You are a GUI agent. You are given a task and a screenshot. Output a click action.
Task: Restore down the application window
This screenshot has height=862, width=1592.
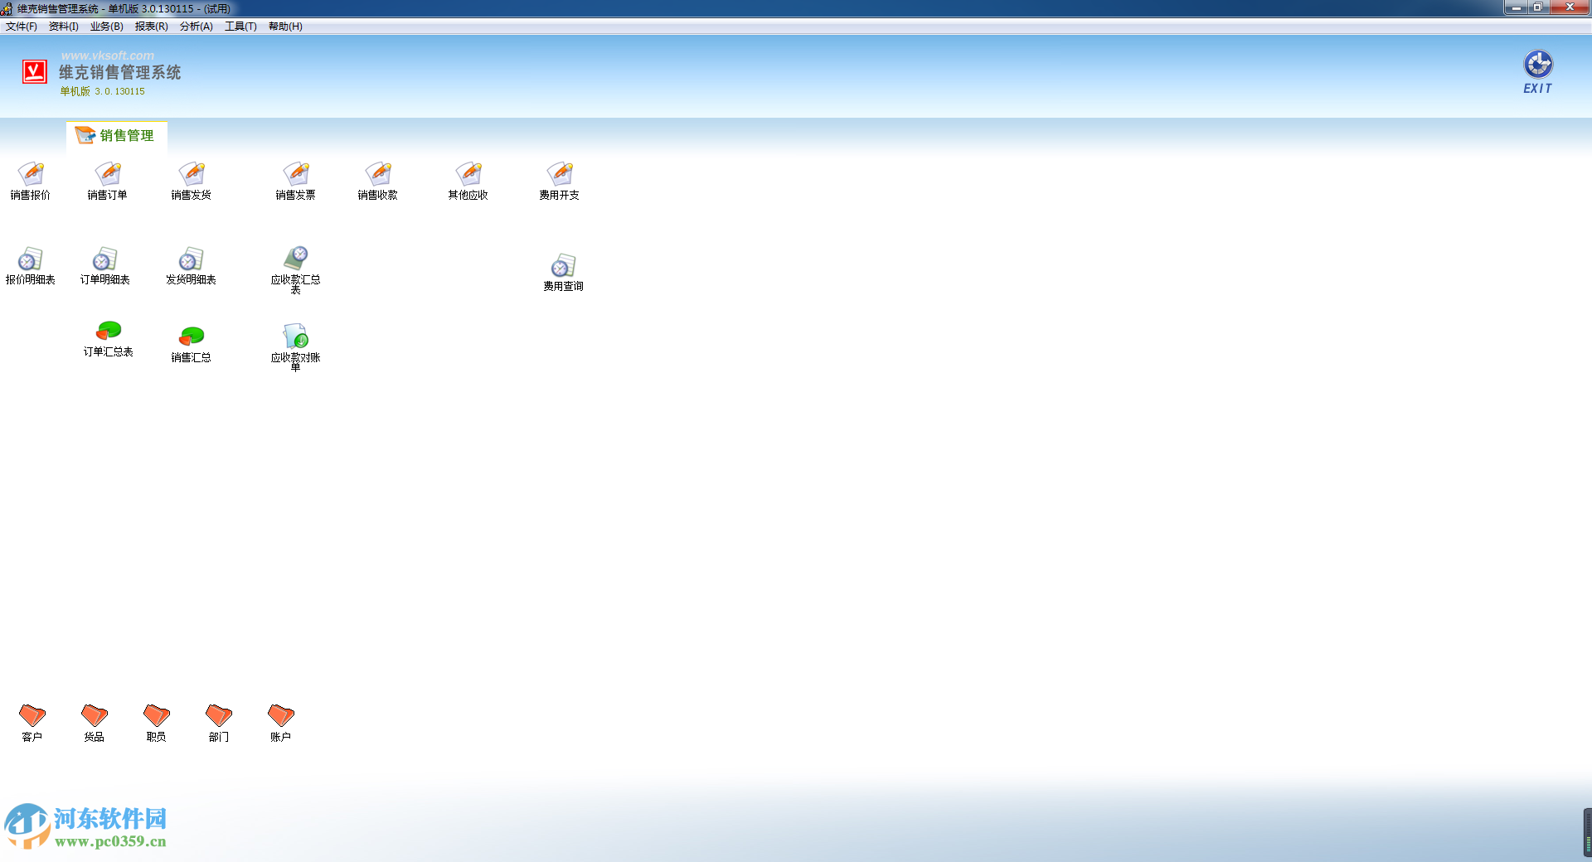tap(1538, 7)
